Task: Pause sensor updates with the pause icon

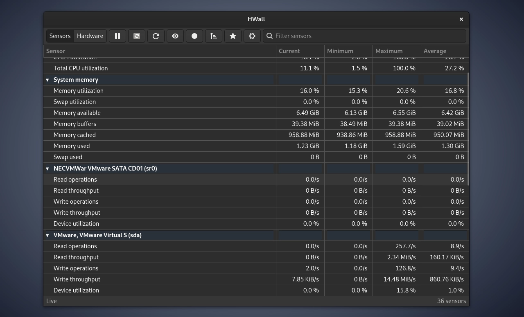Action: coord(117,36)
